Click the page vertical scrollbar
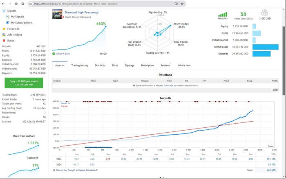The width and height of the screenshot is (286, 179). click(x=284, y=61)
